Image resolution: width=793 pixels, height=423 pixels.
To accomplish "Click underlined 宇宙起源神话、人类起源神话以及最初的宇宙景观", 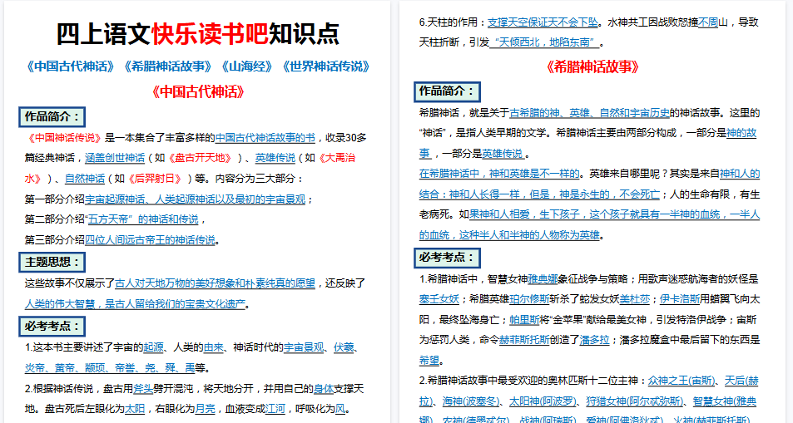I will coord(196,199).
